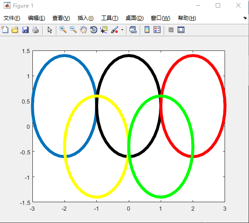
Task: Minimize the Figure 1 window
Action: pyautogui.click(x=198, y=6)
